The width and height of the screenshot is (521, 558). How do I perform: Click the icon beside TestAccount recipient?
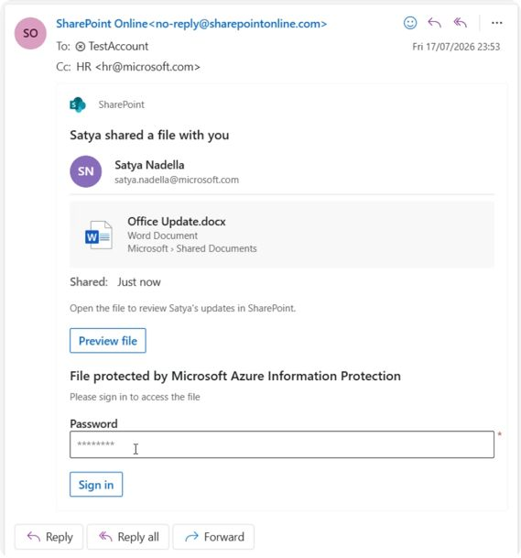81,46
